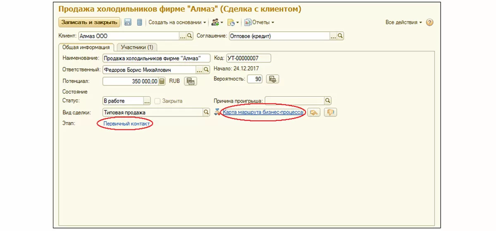Click the scales icon next to Вероятность
This screenshot has height=231, width=496.
click(272, 79)
